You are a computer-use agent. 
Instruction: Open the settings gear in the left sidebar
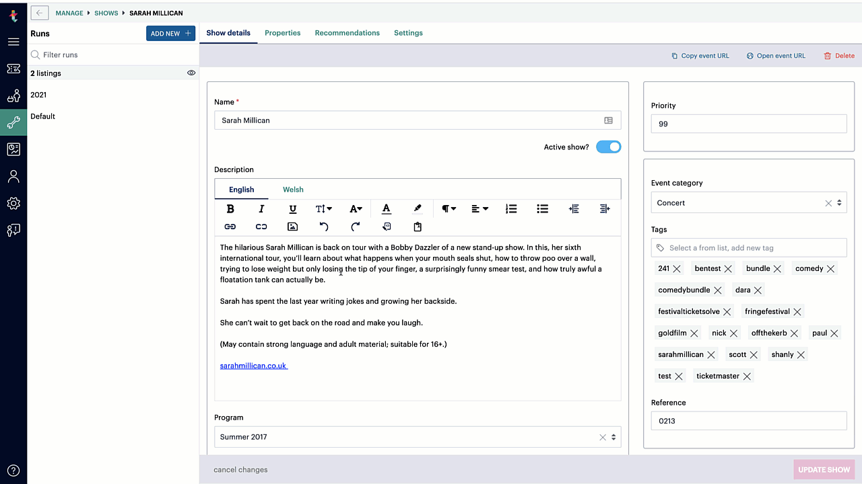(x=13, y=203)
